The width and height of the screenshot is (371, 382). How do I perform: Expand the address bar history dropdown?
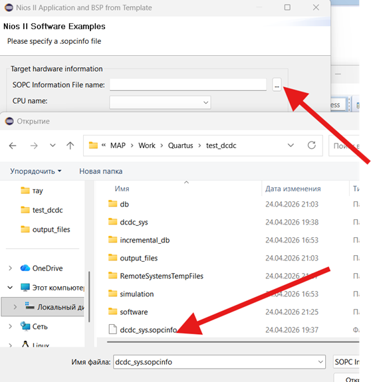click(291, 145)
